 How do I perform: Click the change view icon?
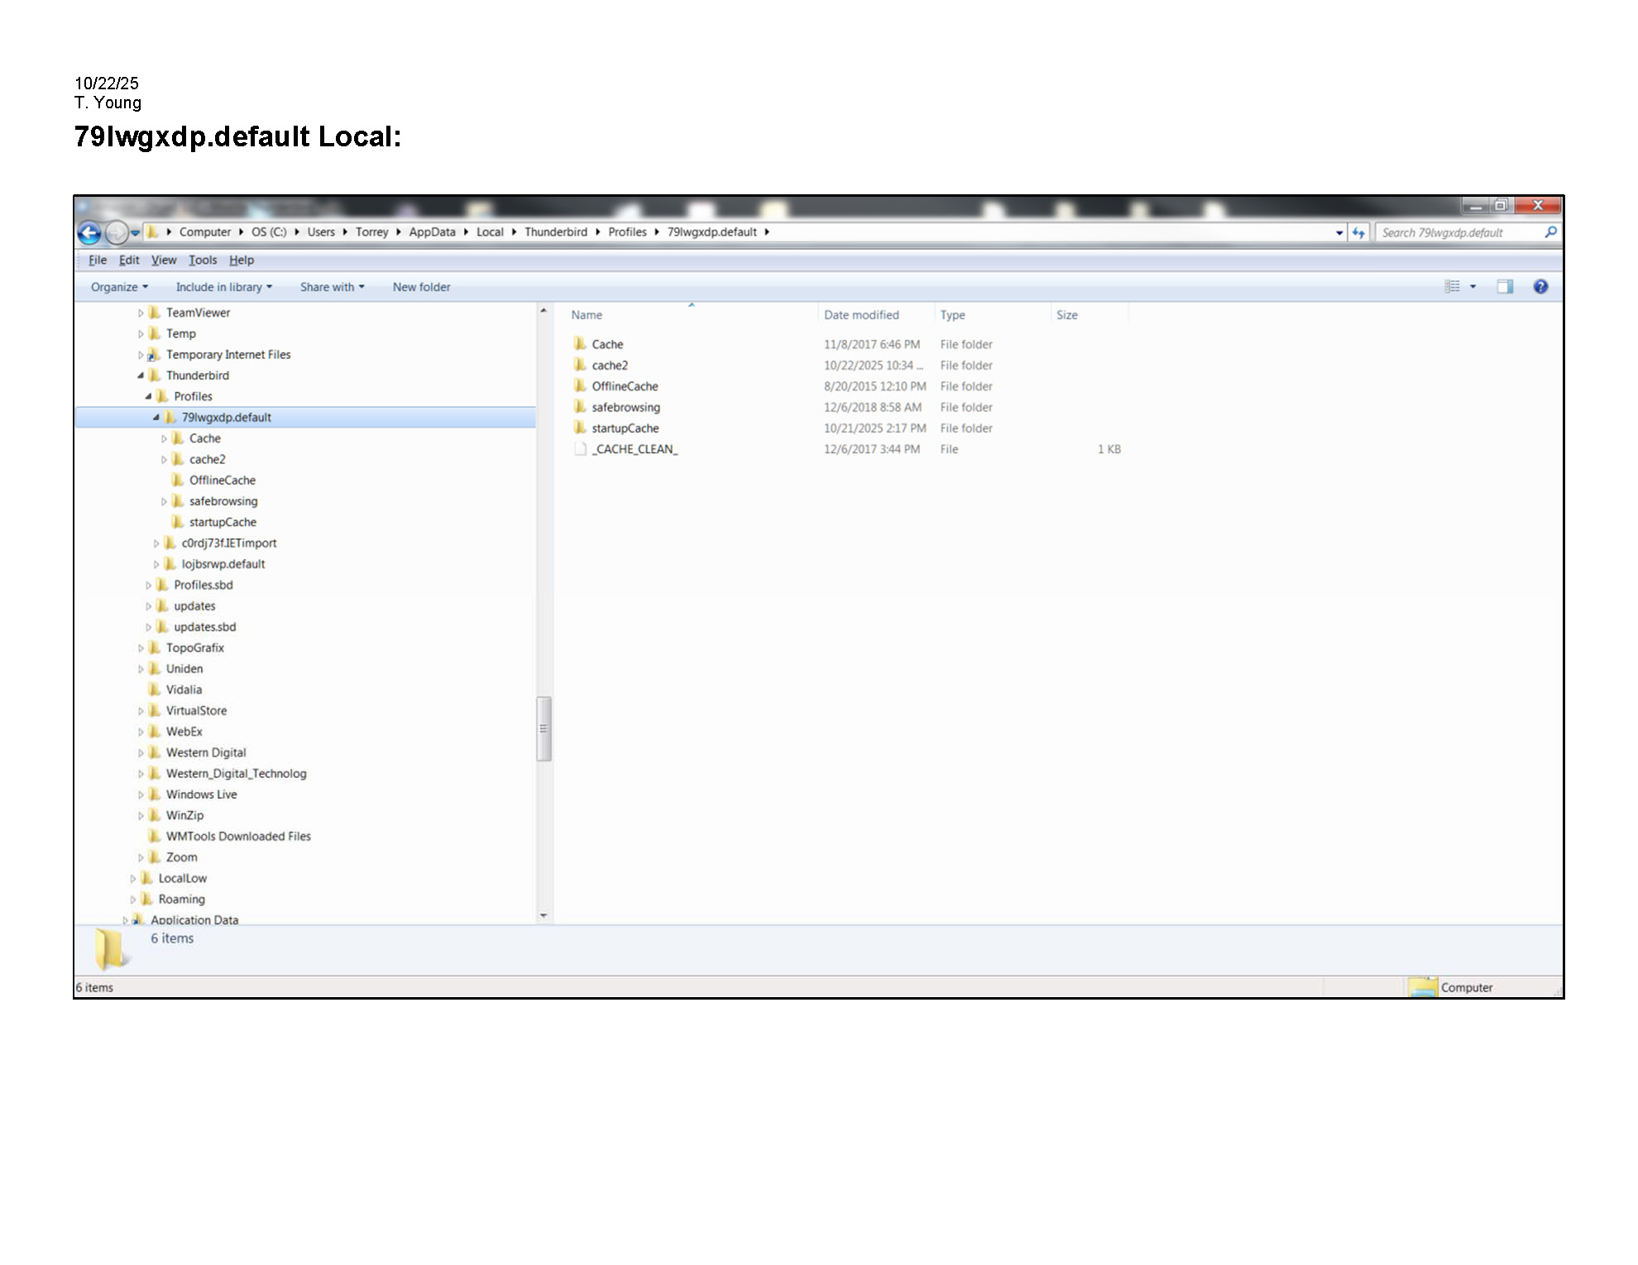pyautogui.click(x=1452, y=287)
